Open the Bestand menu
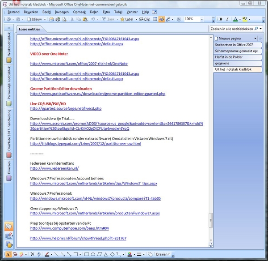The height and width of the screenshot is (261, 268). click(x=13, y=12)
